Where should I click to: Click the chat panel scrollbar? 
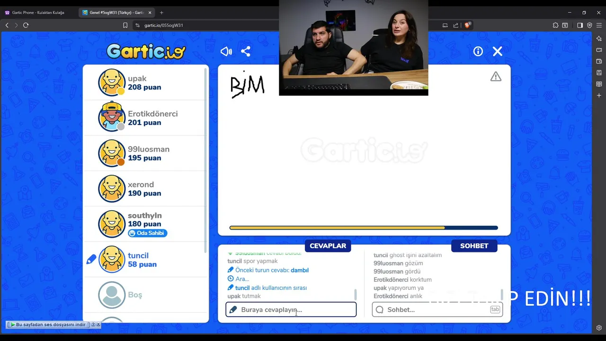pos(502,294)
